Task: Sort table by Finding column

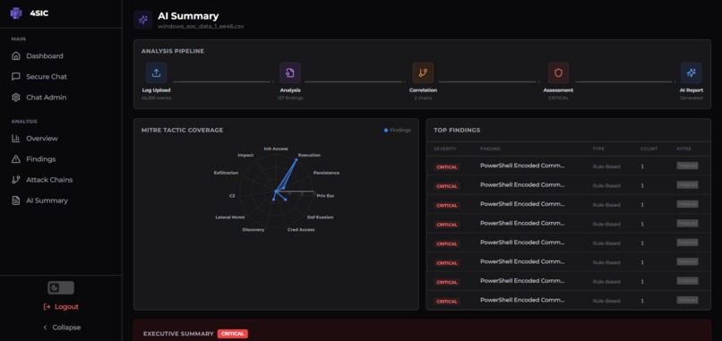Action: [490, 149]
